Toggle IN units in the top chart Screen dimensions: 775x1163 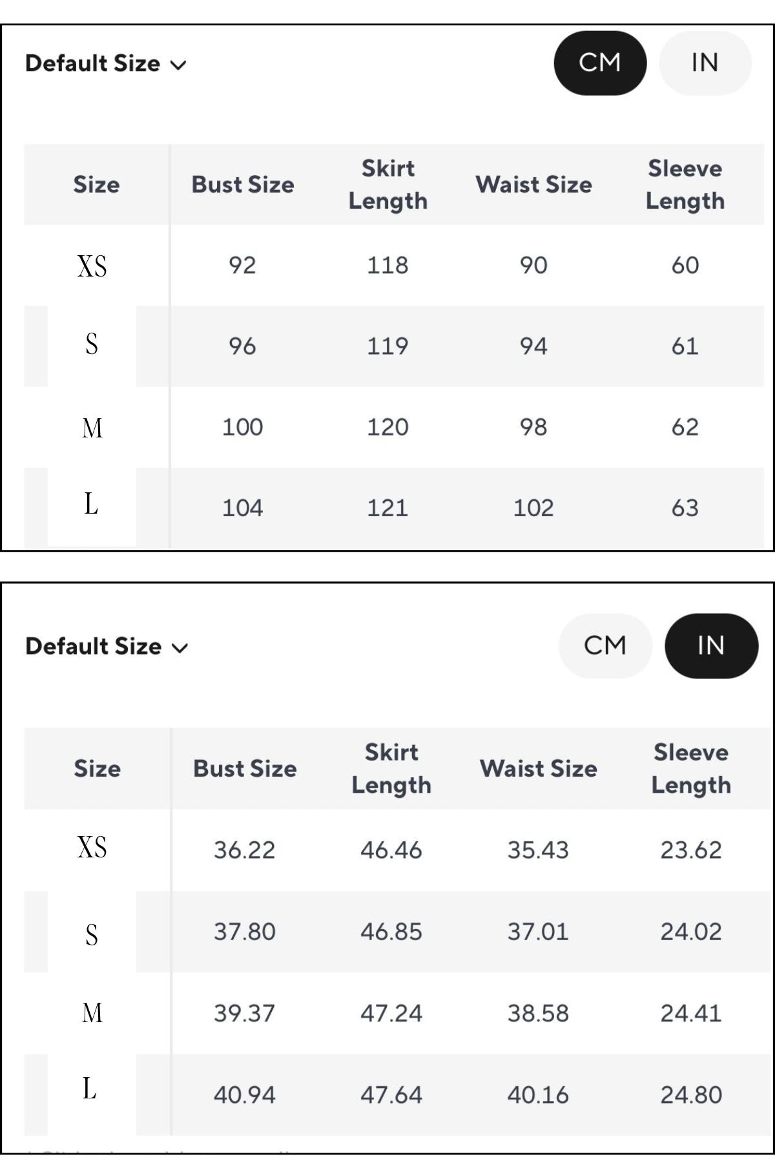(x=705, y=63)
